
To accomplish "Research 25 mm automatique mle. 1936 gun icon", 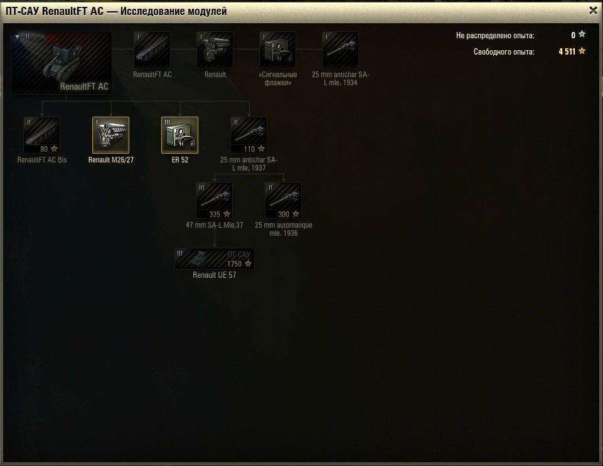I will click(284, 200).
